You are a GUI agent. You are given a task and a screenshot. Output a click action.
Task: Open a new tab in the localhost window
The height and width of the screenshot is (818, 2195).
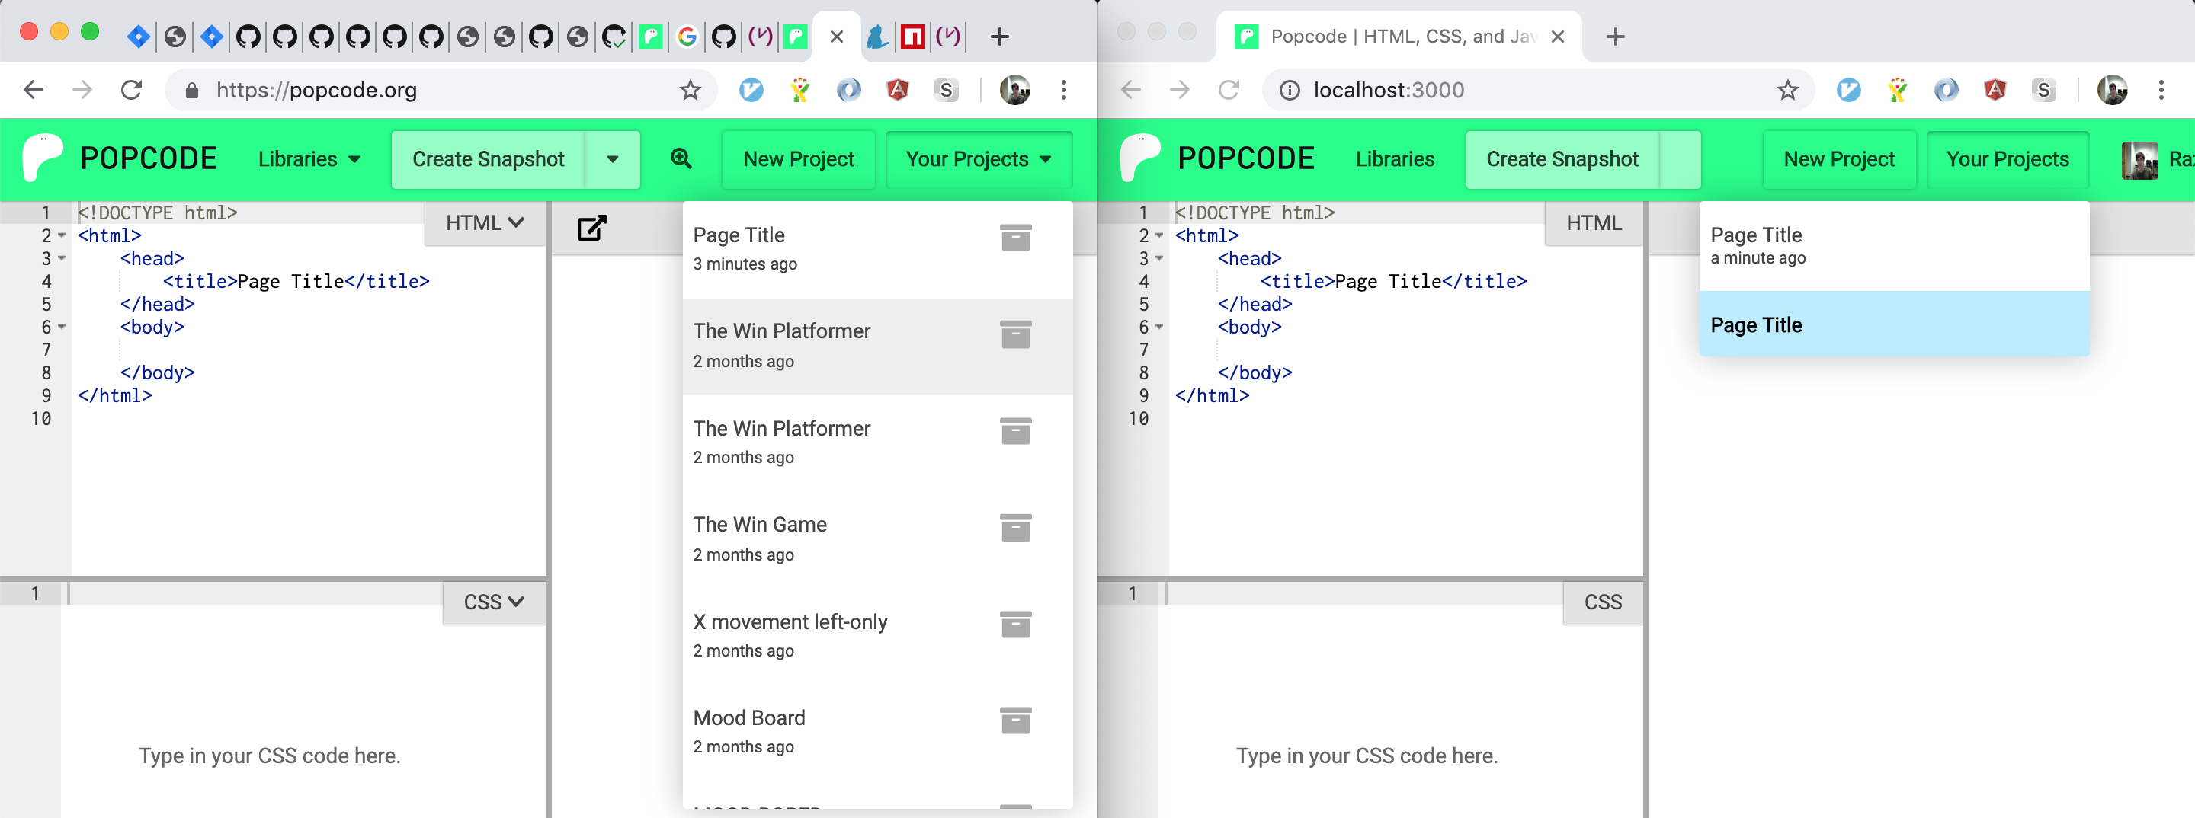(x=1615, y=37)
